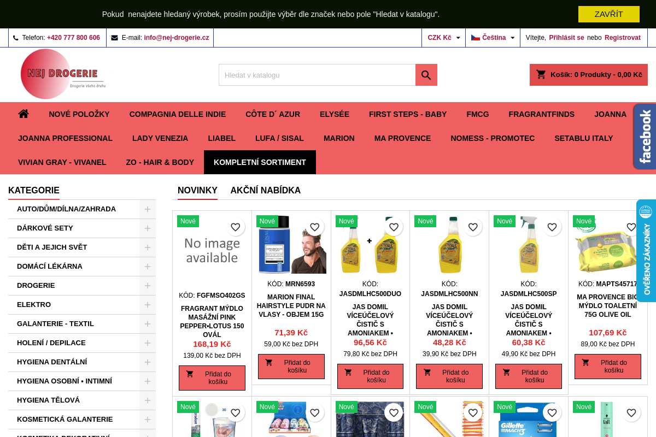Toggle wishlist heart on Ma Provence mýdlo
Screen dimensions: 656x437
(631, 227)
